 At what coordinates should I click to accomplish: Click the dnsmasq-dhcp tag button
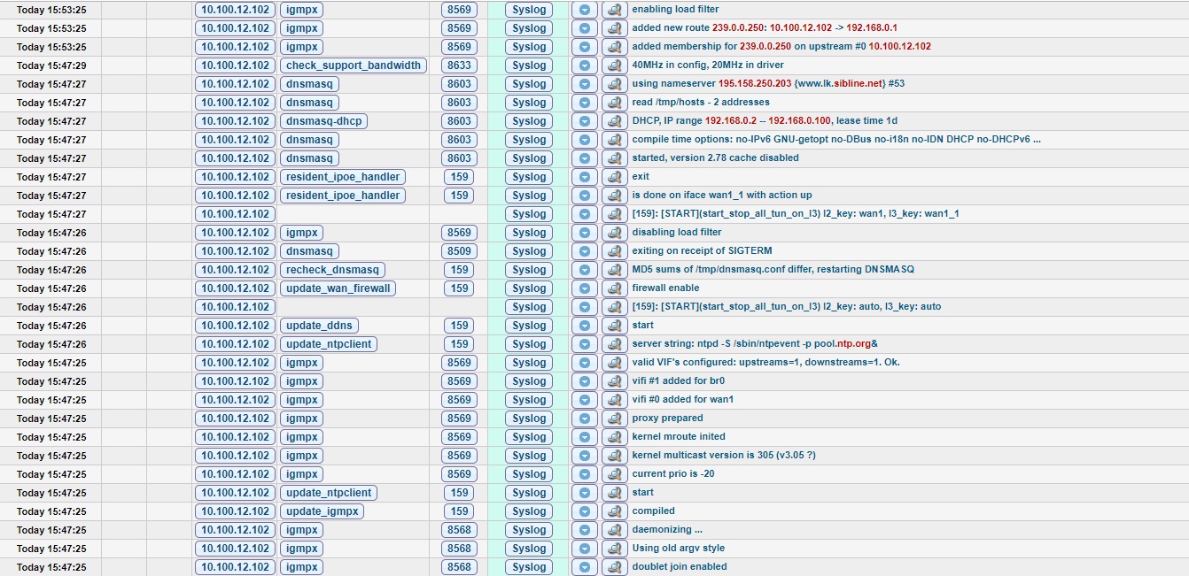click(323, 121)
